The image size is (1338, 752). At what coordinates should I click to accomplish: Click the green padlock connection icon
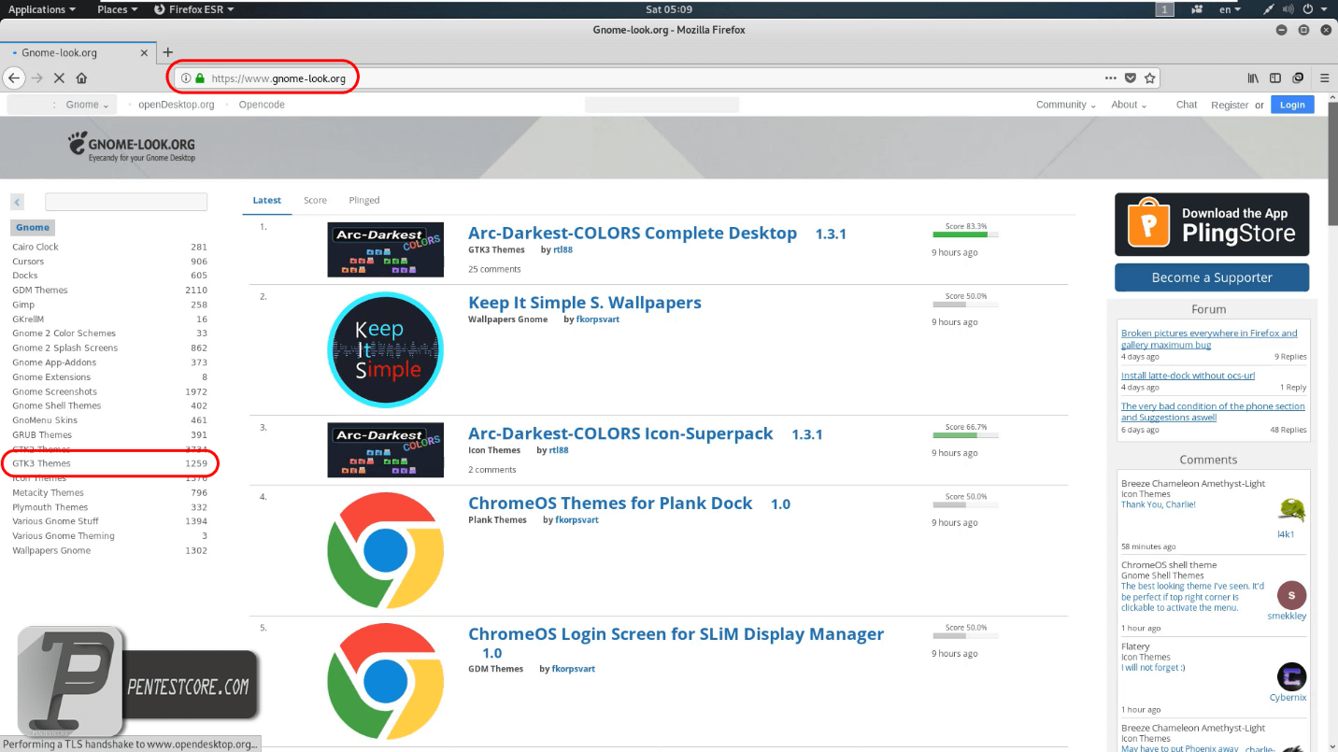pos(200,78)
